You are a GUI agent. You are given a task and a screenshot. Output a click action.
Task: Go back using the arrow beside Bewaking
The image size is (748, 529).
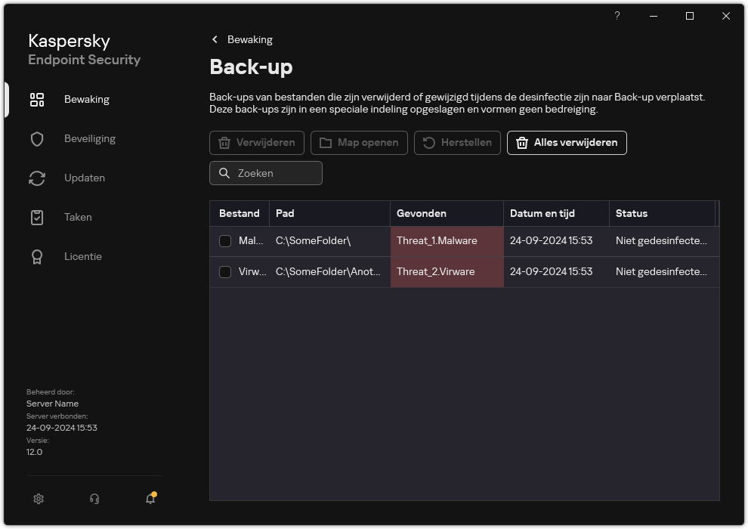point(215,39)
